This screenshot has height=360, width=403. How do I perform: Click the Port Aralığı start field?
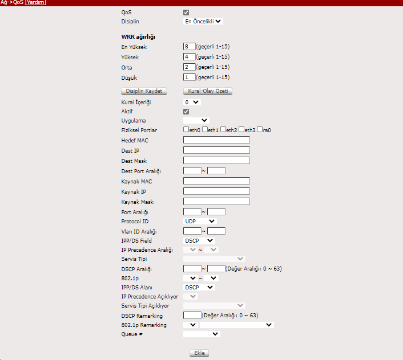point(192,211)
